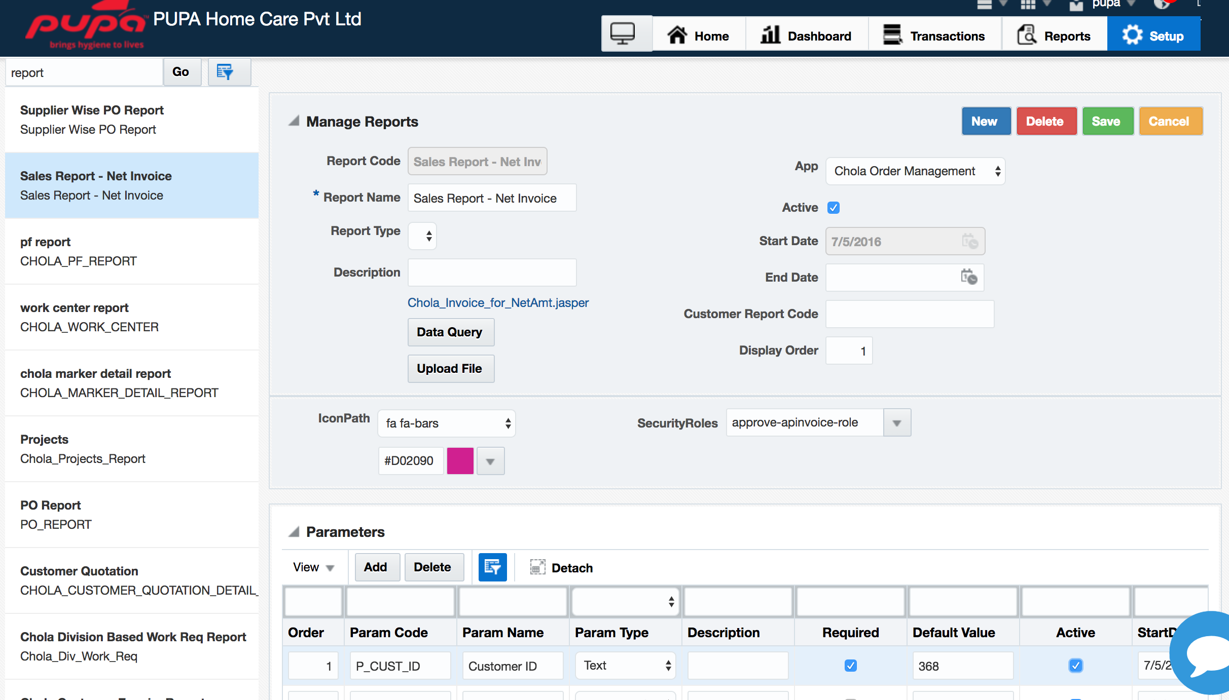Screen dimensions: 1229x700
Task: Uncheck the Active checkbox in Manage Reports
Action: 834,208
